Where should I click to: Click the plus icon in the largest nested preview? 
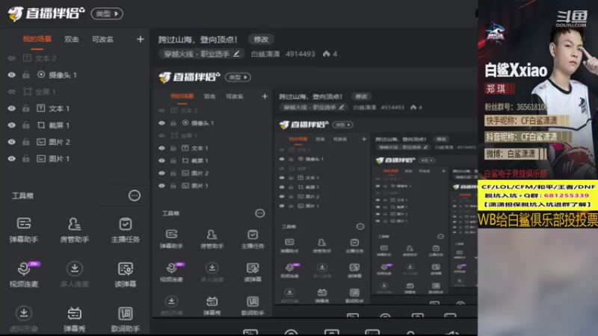click(265, 96)
